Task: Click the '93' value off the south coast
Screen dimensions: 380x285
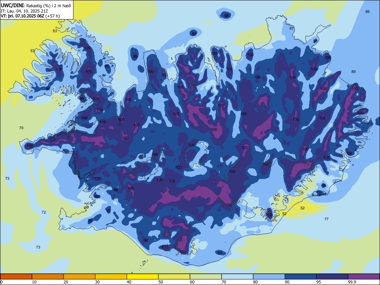Action: tap(220, 253)
